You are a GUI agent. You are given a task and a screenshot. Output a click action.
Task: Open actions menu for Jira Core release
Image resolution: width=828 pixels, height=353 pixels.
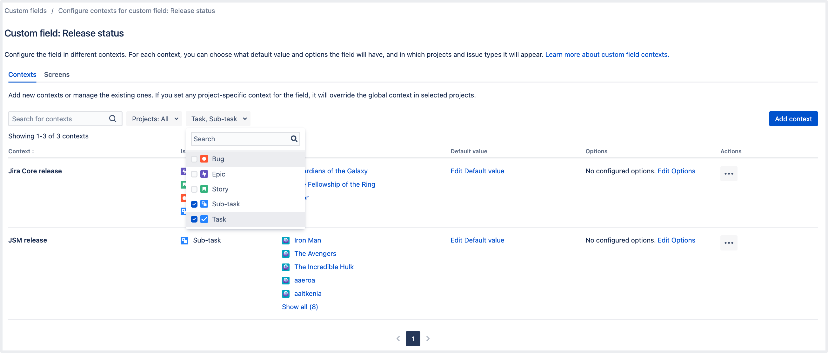pyautogui.click(x=729, y=174)
